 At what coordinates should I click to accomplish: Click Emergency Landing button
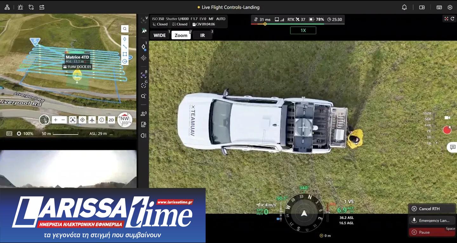point(432,221)
